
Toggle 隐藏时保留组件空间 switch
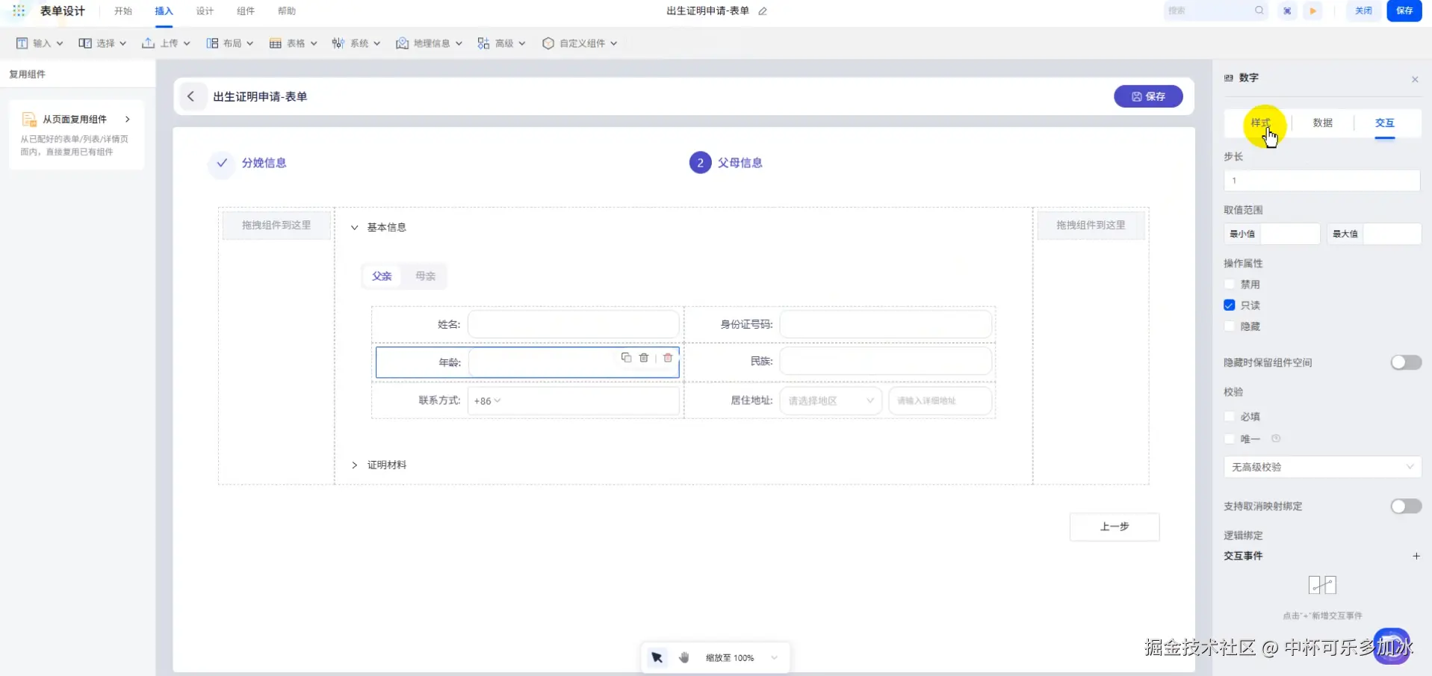coord(1405,362)
